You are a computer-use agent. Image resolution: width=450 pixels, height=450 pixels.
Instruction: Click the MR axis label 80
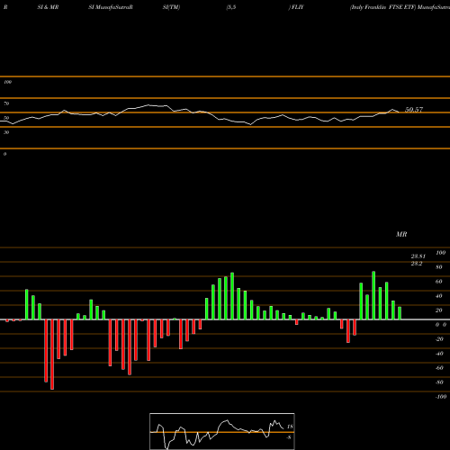pyautogui.click(x=439, y=267)
